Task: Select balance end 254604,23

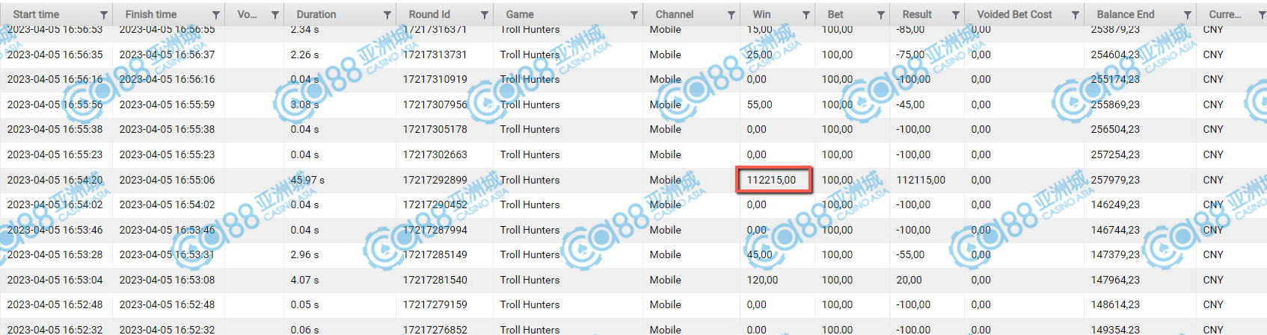Action: [x=1115, y=54]
